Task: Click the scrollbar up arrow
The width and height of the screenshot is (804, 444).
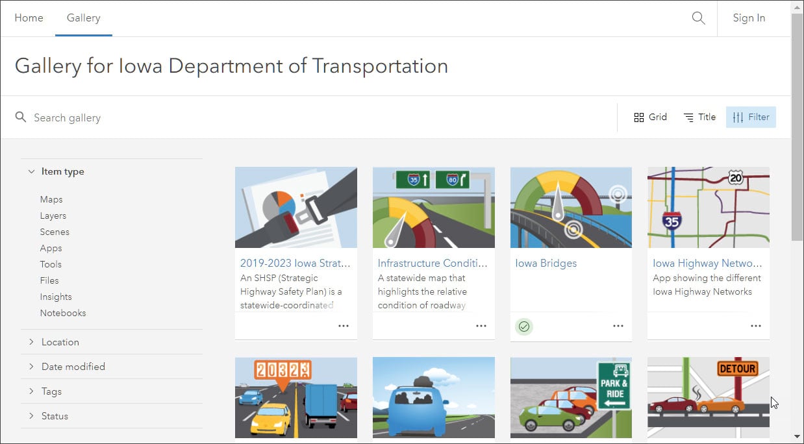Action: 797,6
